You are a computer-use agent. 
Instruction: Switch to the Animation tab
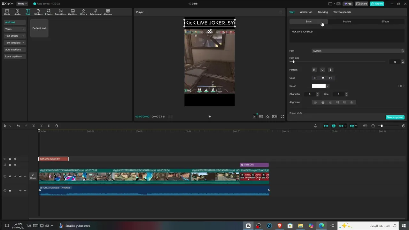tap(306, 12)
